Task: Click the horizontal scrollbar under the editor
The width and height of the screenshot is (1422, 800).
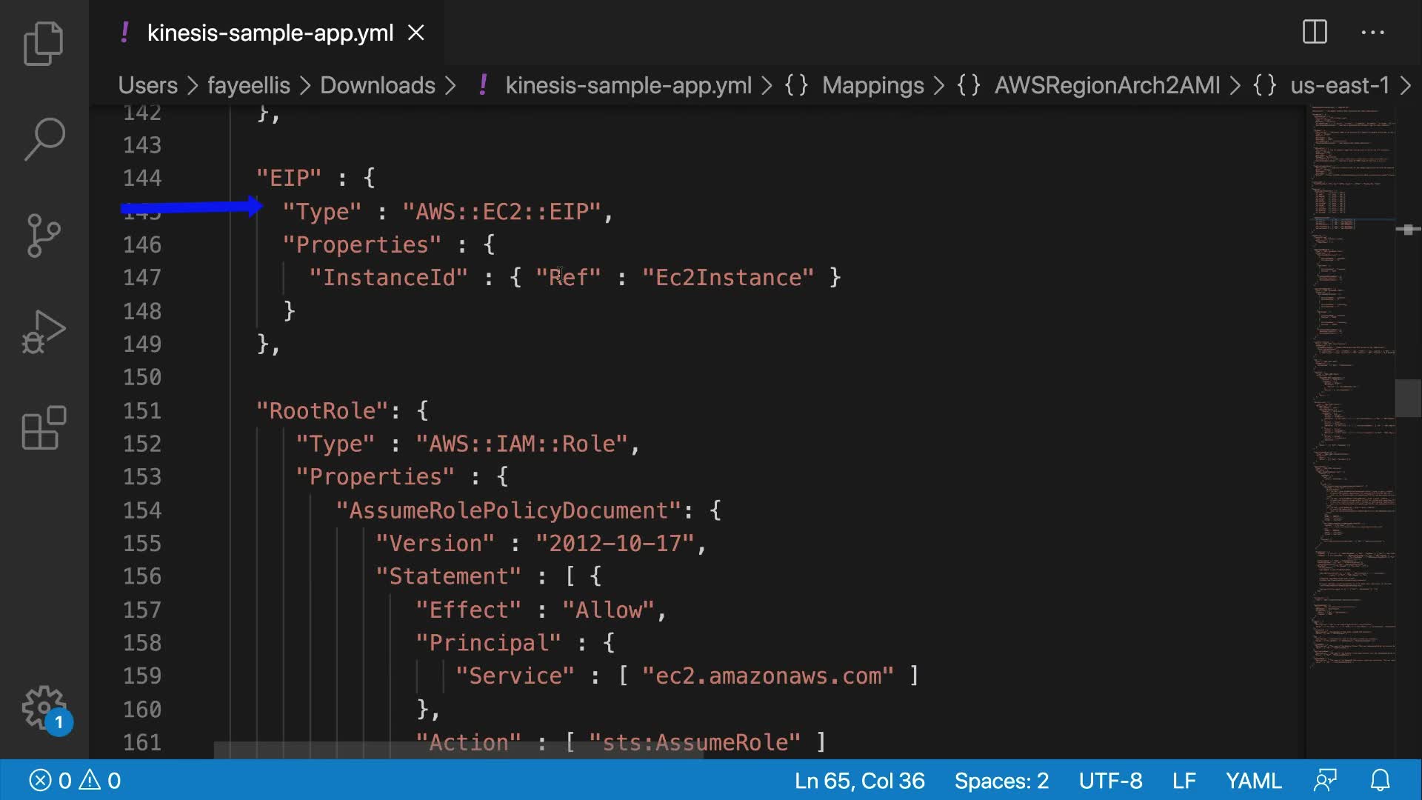Action: (x=458, y=750)
